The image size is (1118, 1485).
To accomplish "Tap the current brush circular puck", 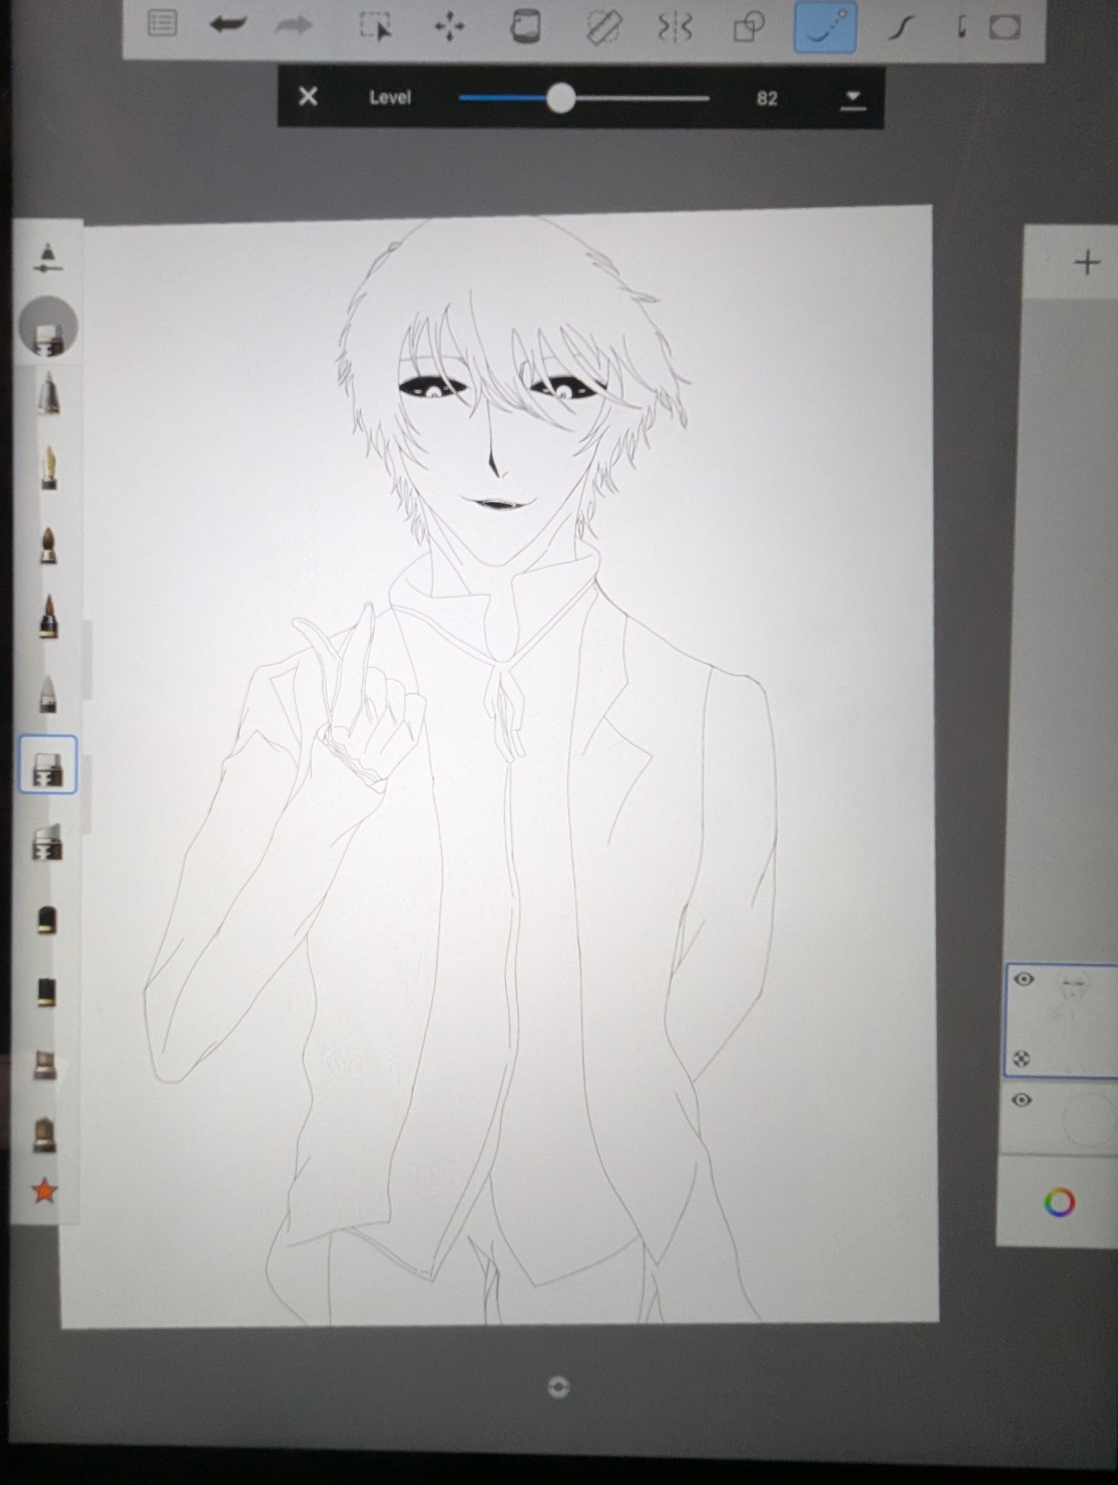I will (x=48, y=327).
